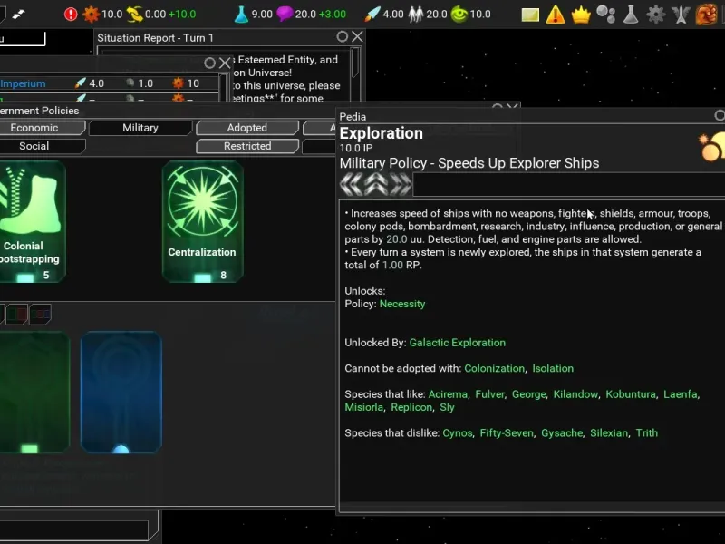The width and height of the screenshot is (725, 544).
Task: Click the Exploration policy icon in Pedia
Action: tap(712, 147)
